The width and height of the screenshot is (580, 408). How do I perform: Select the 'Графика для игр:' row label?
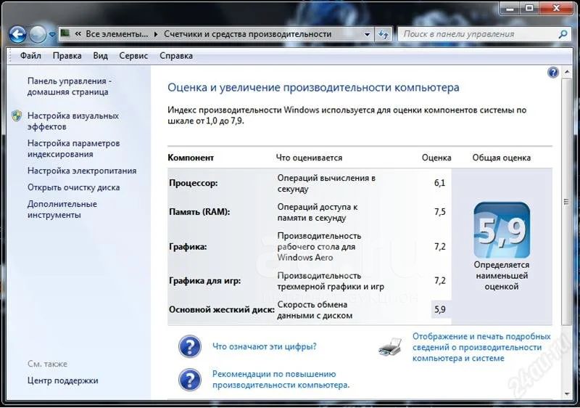pyautogui.click(x=204, y=280)
